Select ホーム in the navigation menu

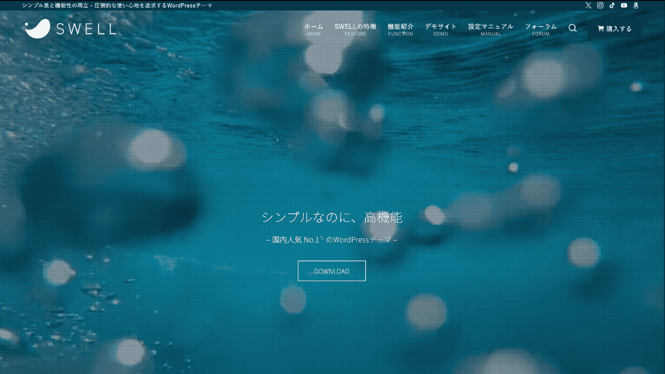314,28
